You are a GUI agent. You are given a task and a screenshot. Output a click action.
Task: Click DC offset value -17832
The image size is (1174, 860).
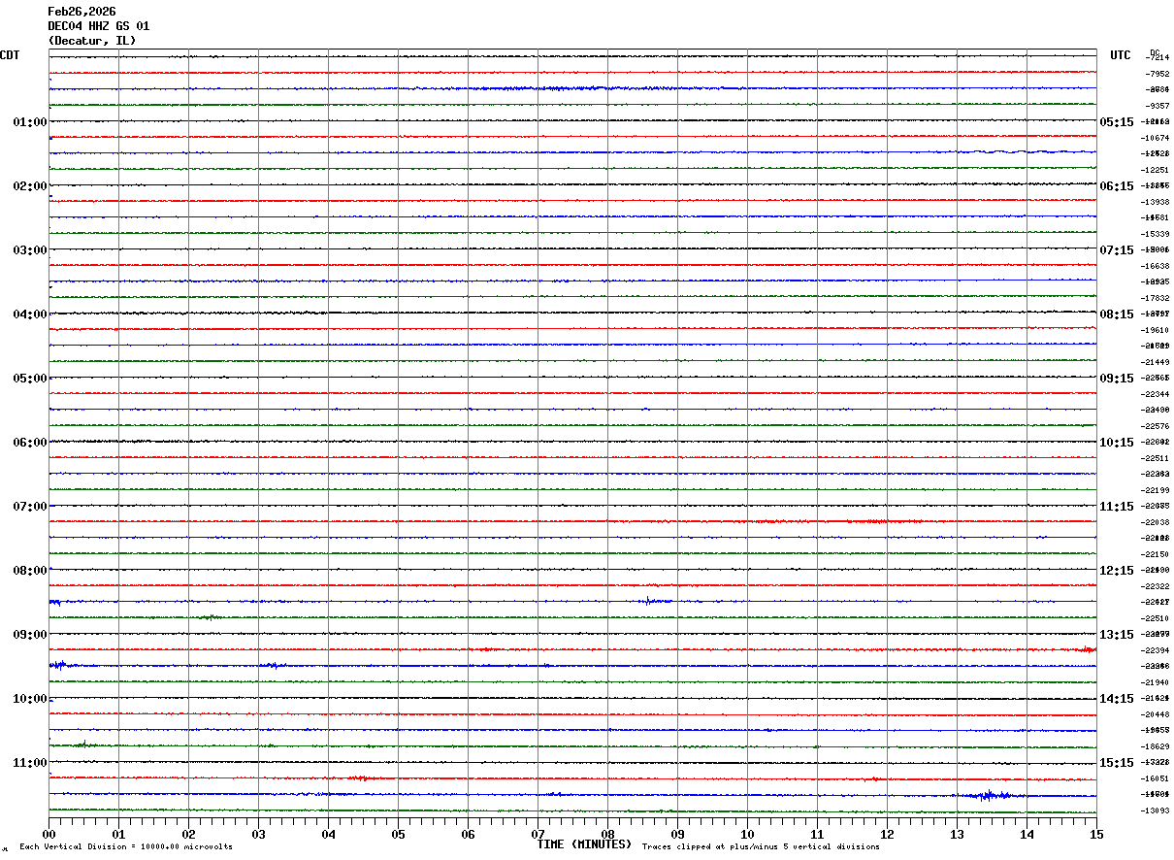[x=1156, y=298]
